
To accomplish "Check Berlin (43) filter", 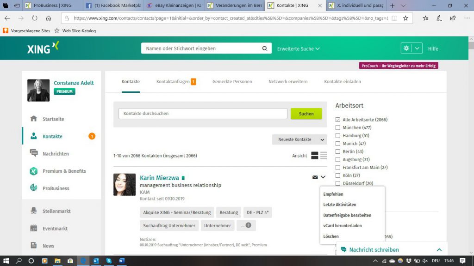I will [337, 151].
